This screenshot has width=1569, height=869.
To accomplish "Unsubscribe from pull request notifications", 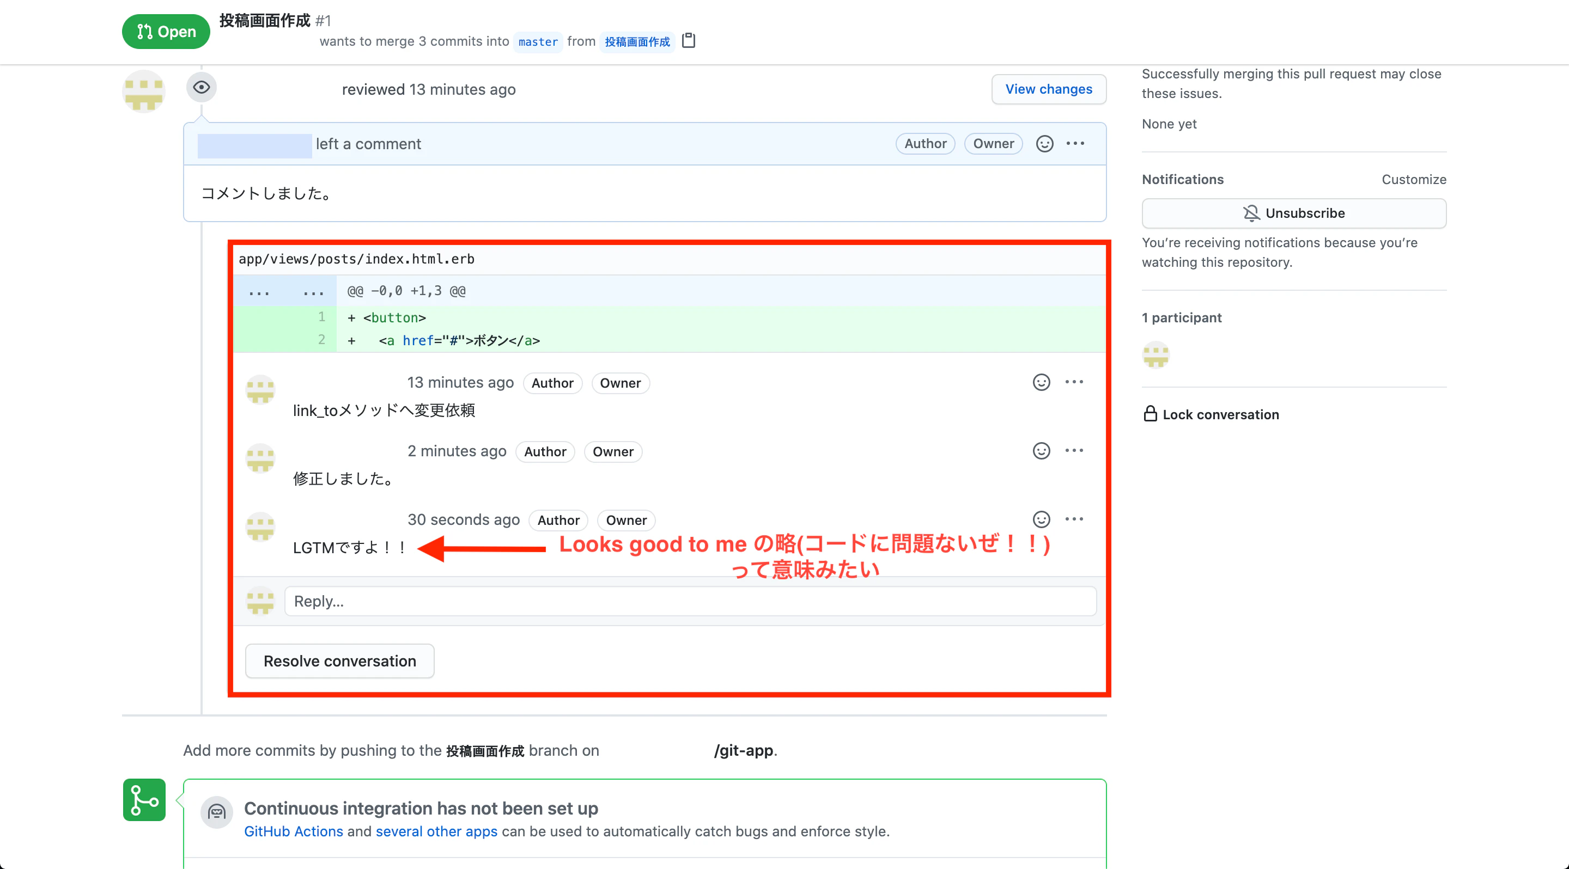I will click(x=1294, y=213).
